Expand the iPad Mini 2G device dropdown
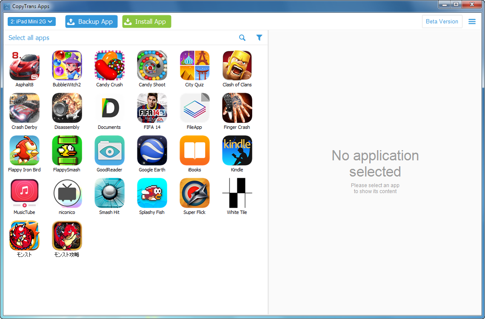485x319 pixels. (31, 22)
